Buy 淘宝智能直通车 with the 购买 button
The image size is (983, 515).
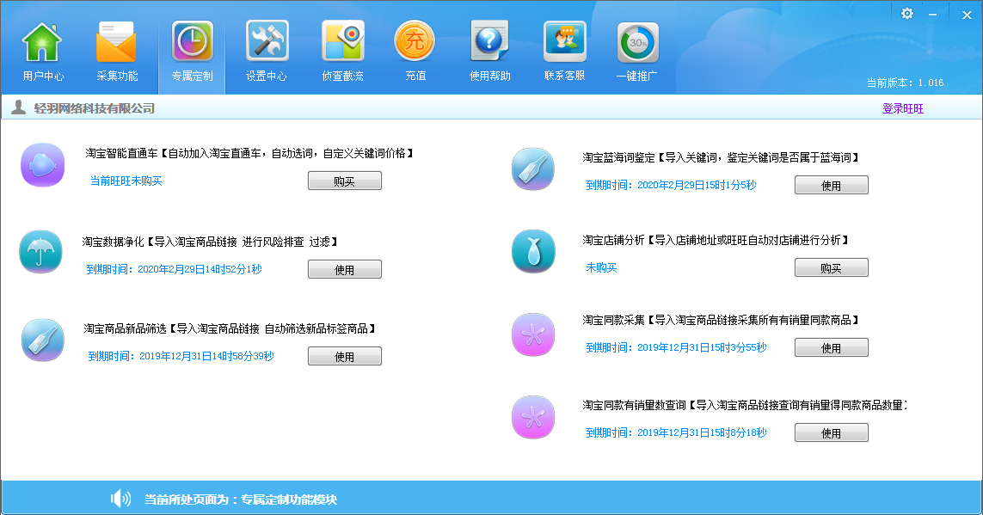point(345,181)
